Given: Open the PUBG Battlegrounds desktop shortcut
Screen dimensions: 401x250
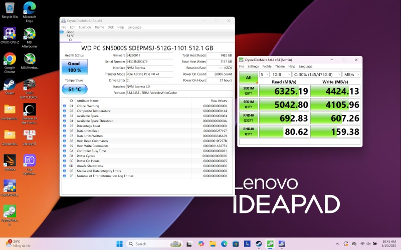Looking at the screenshot, I should point(30,88).
